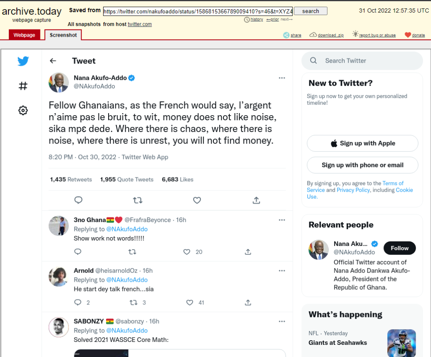Open the Settings gear icon
This screenshot has width=431, height=357.
click(x=23, y=111)
